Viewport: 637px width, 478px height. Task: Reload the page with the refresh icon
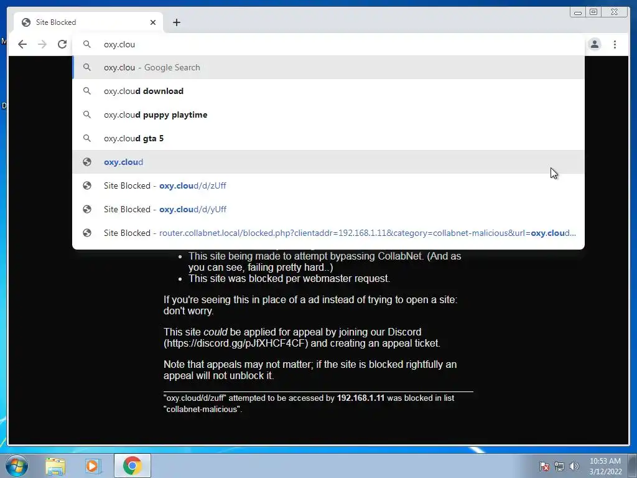point(62,44)
